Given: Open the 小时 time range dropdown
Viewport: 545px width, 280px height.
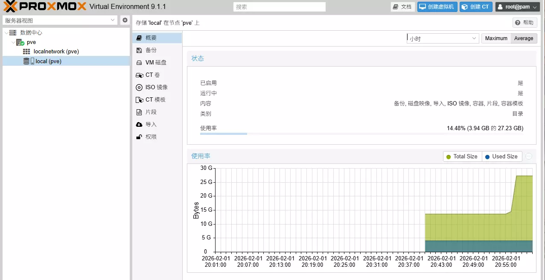Looking at the screenshot, I should pos(443,38).
